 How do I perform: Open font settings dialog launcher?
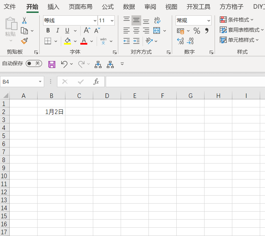tap(115, 52)
